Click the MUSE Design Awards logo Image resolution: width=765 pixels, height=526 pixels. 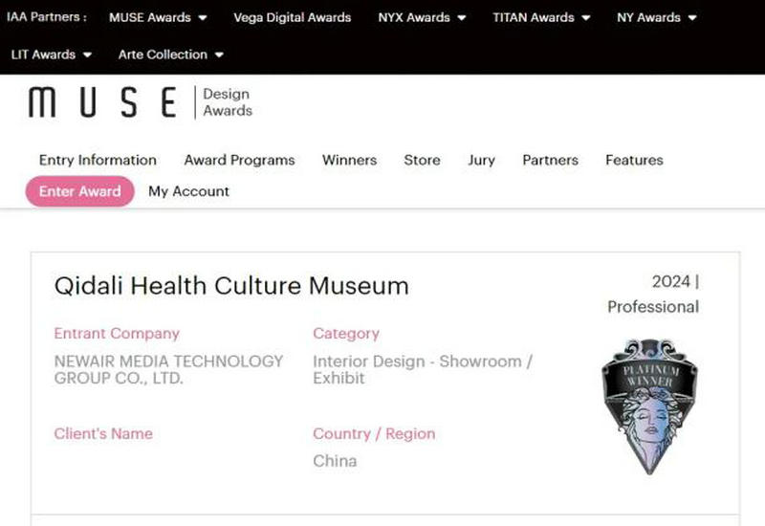[x=141, y=102]
